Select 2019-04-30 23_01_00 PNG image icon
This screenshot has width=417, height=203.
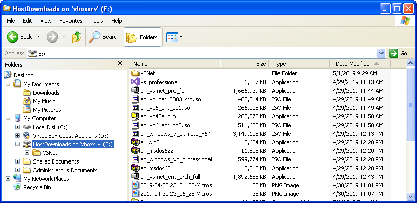(135, 185)
